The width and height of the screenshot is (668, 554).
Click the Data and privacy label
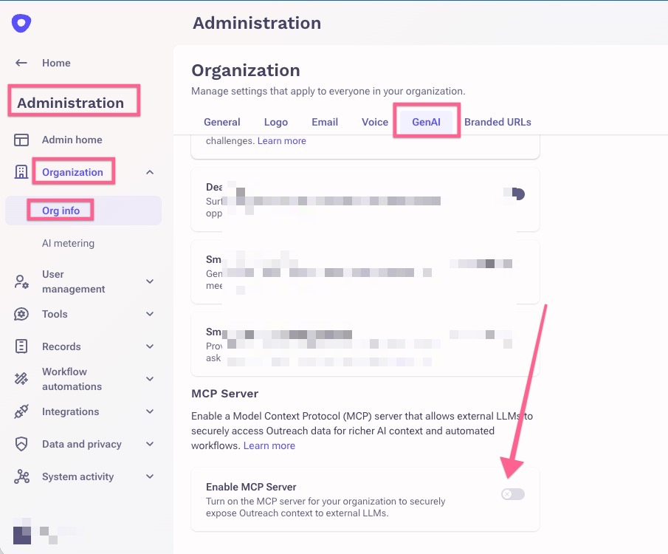[x=82, y=444]
